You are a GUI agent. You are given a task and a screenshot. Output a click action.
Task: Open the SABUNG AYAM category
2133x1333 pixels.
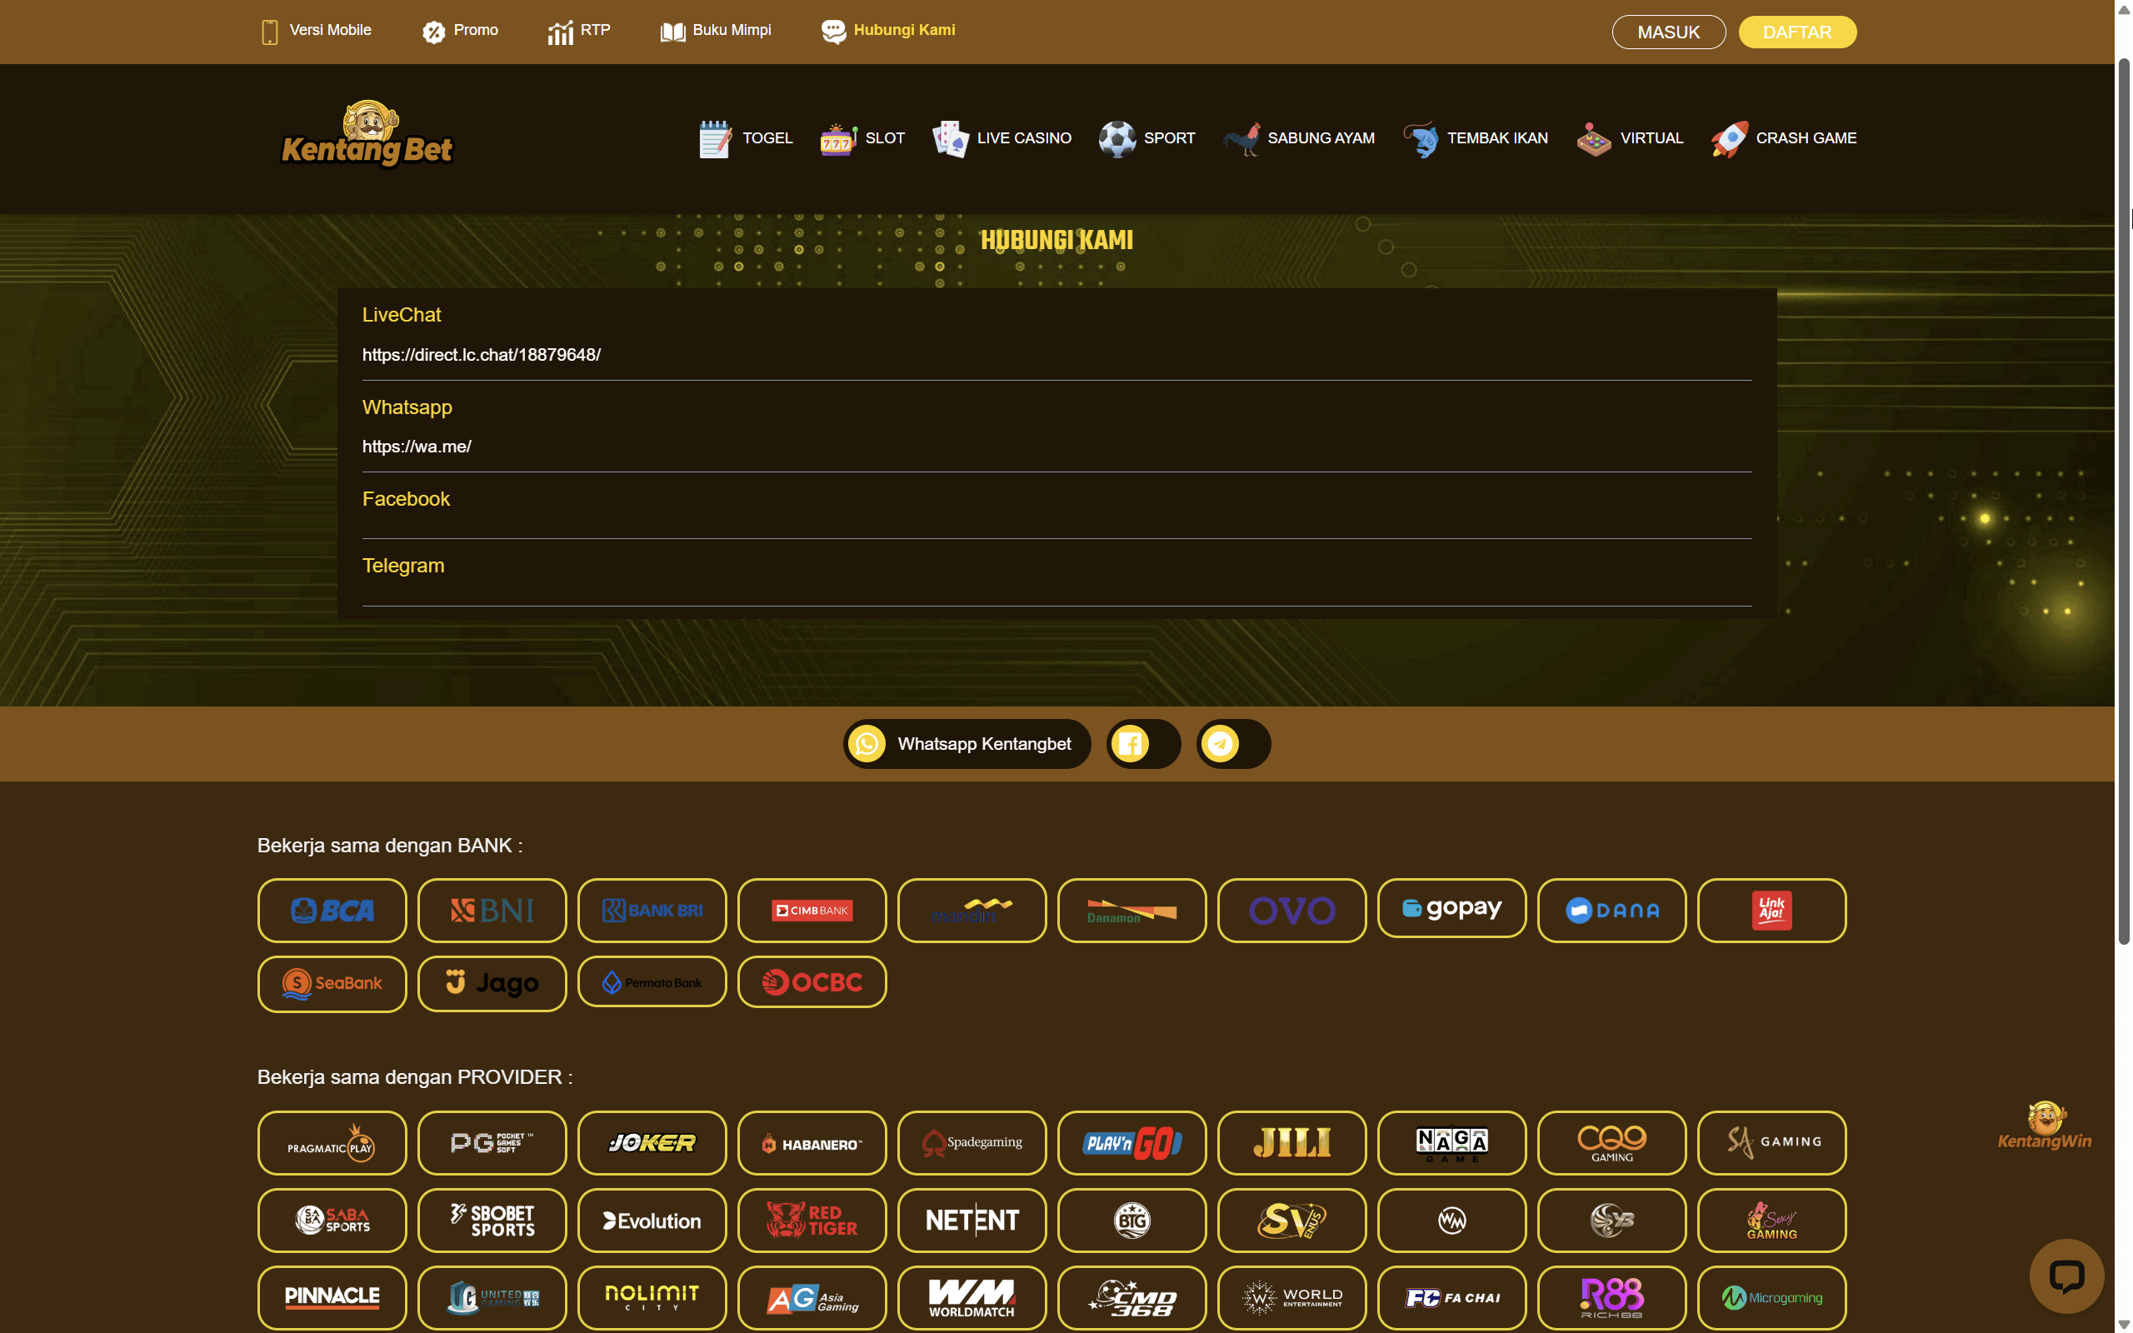pos(1298,138)
